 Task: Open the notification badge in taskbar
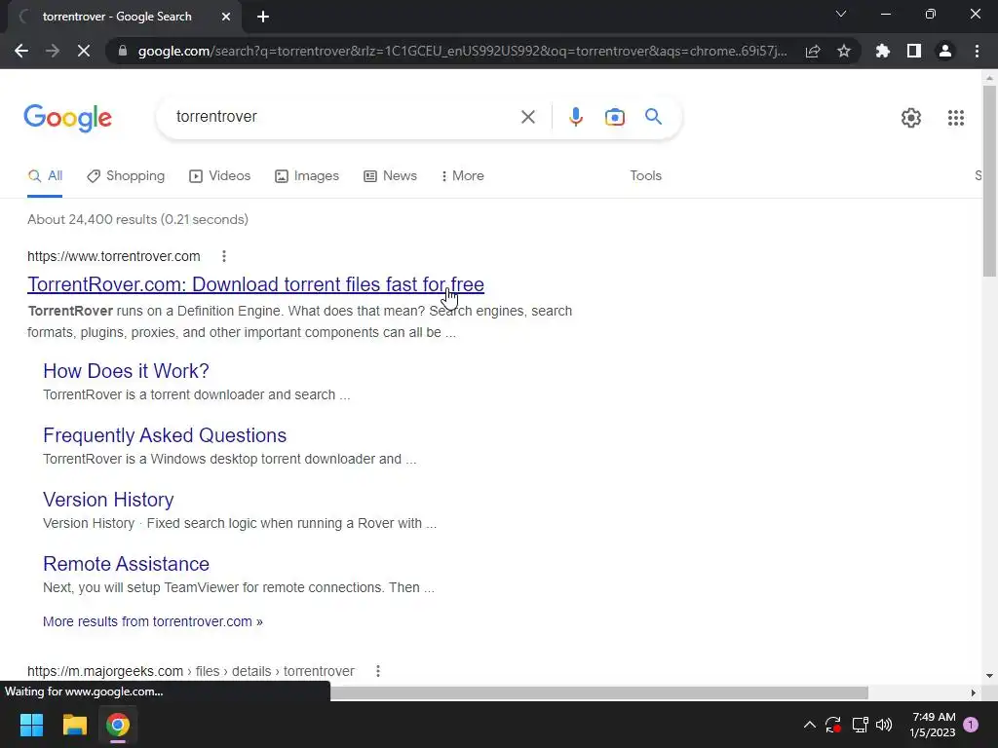[971, 725]
